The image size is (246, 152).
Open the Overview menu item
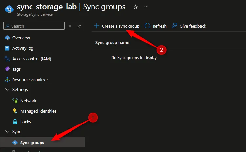tap(21, 38)
